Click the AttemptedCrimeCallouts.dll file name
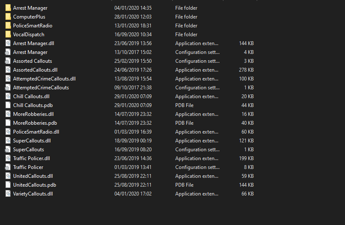The height and width of the screenshot is (225, 345). [44, 79]
